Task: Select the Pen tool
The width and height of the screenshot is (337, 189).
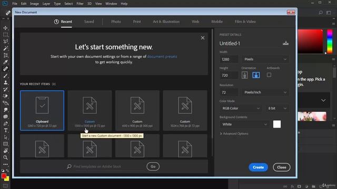Action: coord(5,124)
